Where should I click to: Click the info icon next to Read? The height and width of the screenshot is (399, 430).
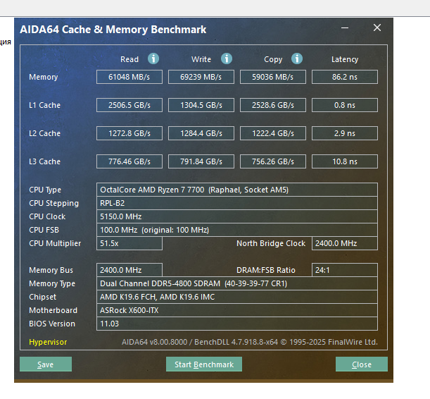tap(153, 59)
